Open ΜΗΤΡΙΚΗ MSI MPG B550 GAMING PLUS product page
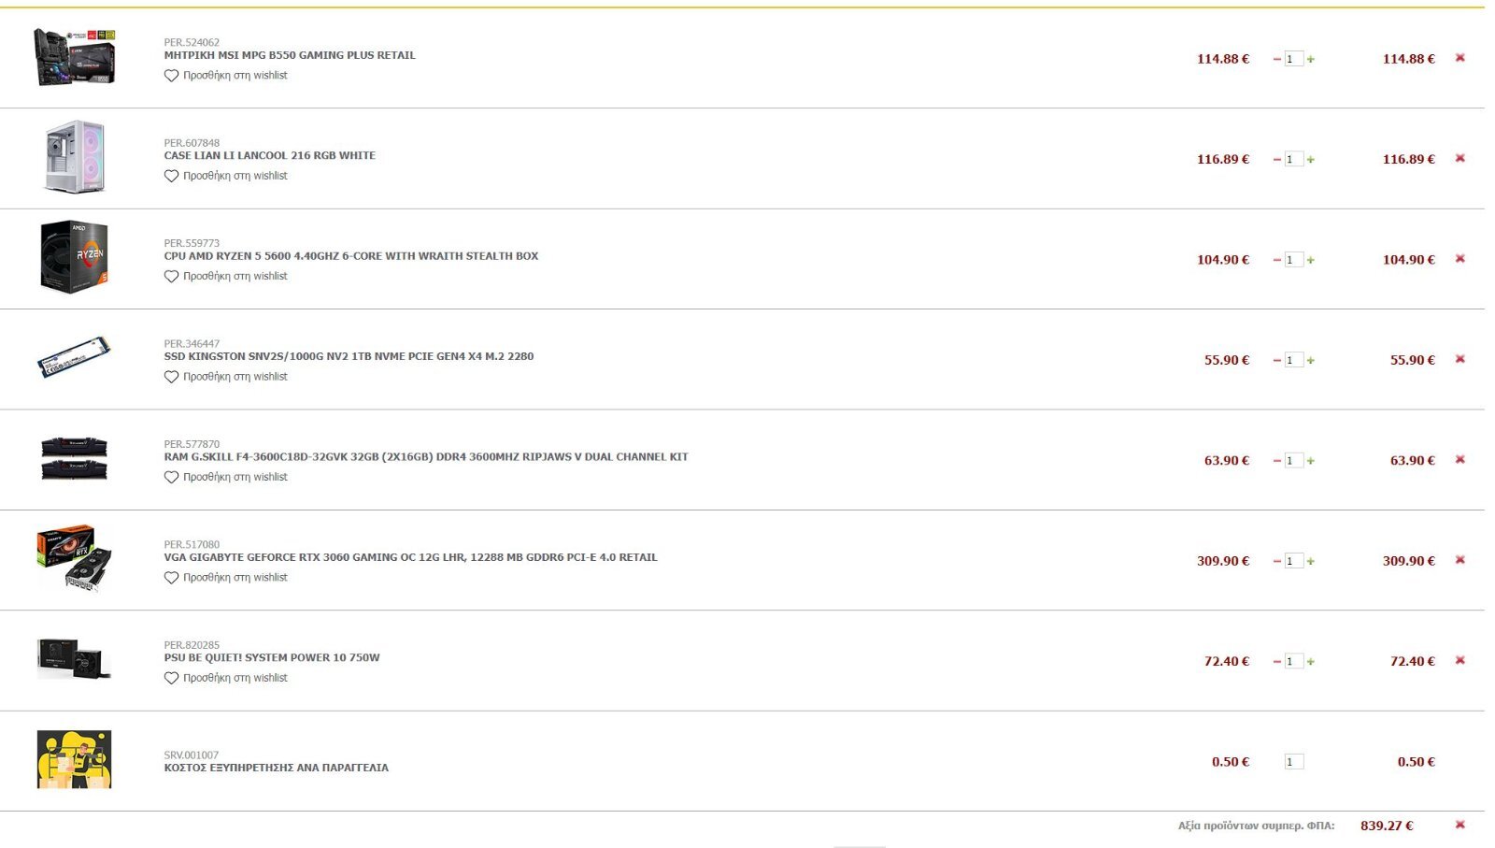Viewport: 1495px width, 848px height. pyautogui.click(x=290, y=55)
